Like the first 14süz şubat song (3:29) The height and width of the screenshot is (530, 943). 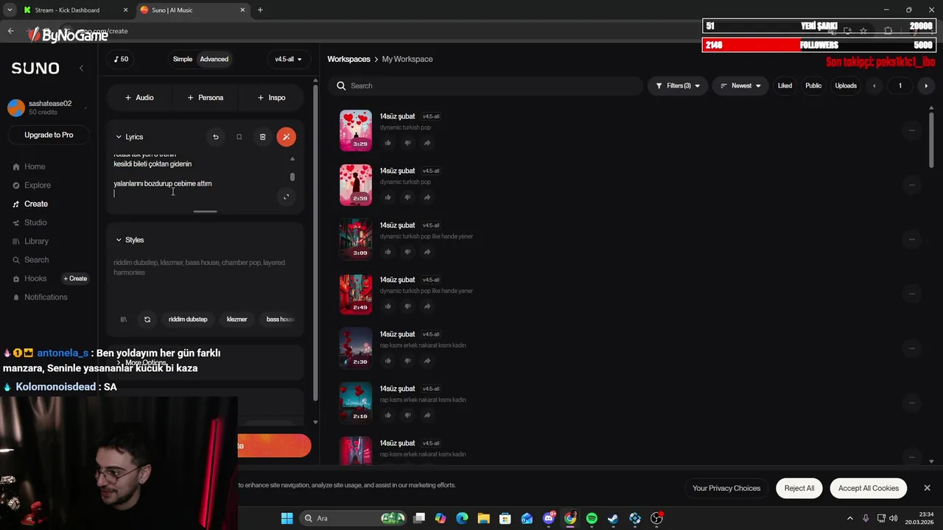click(x=388, y=143)
